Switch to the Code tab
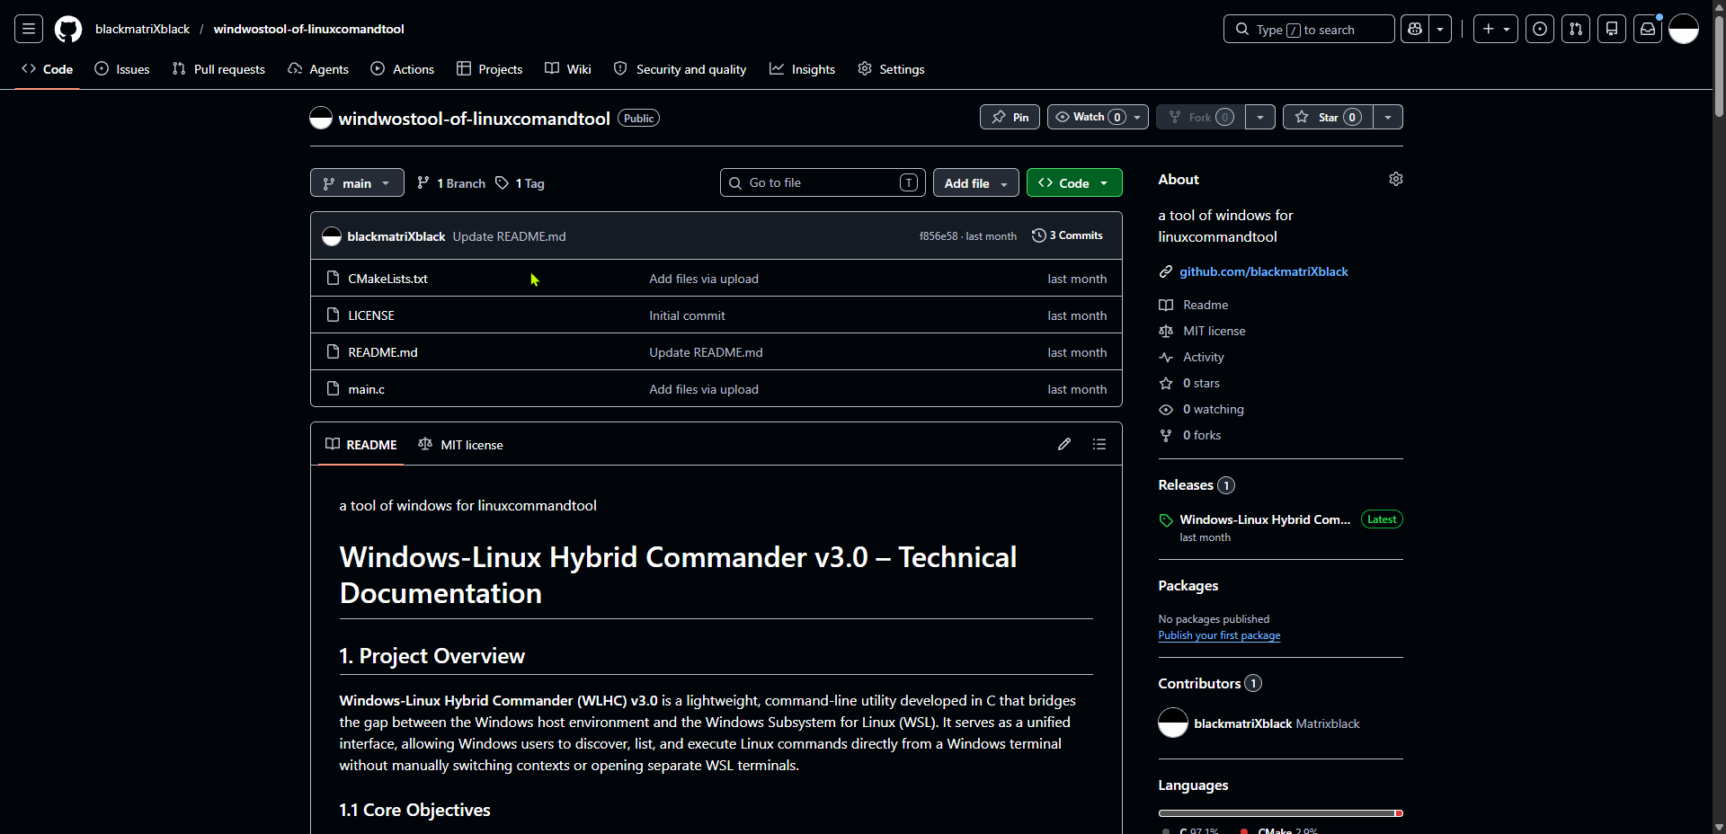This screenshot has height=834, width=1726. point(48,69)
